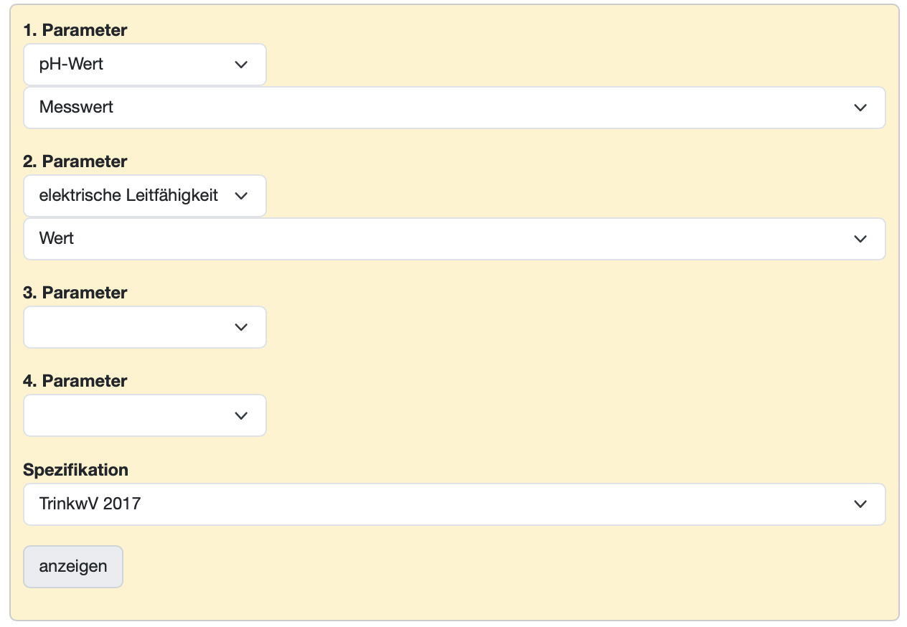
Task: Open the empty dropdown under 3. Parameter
Action: coord(129,327)
